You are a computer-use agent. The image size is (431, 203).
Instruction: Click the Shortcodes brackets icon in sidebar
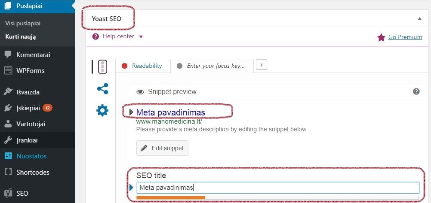pyautogui.click(x=8, y=172)
